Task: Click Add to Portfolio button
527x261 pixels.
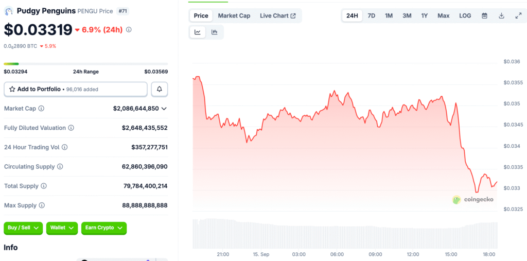Action: coord(76,89)
